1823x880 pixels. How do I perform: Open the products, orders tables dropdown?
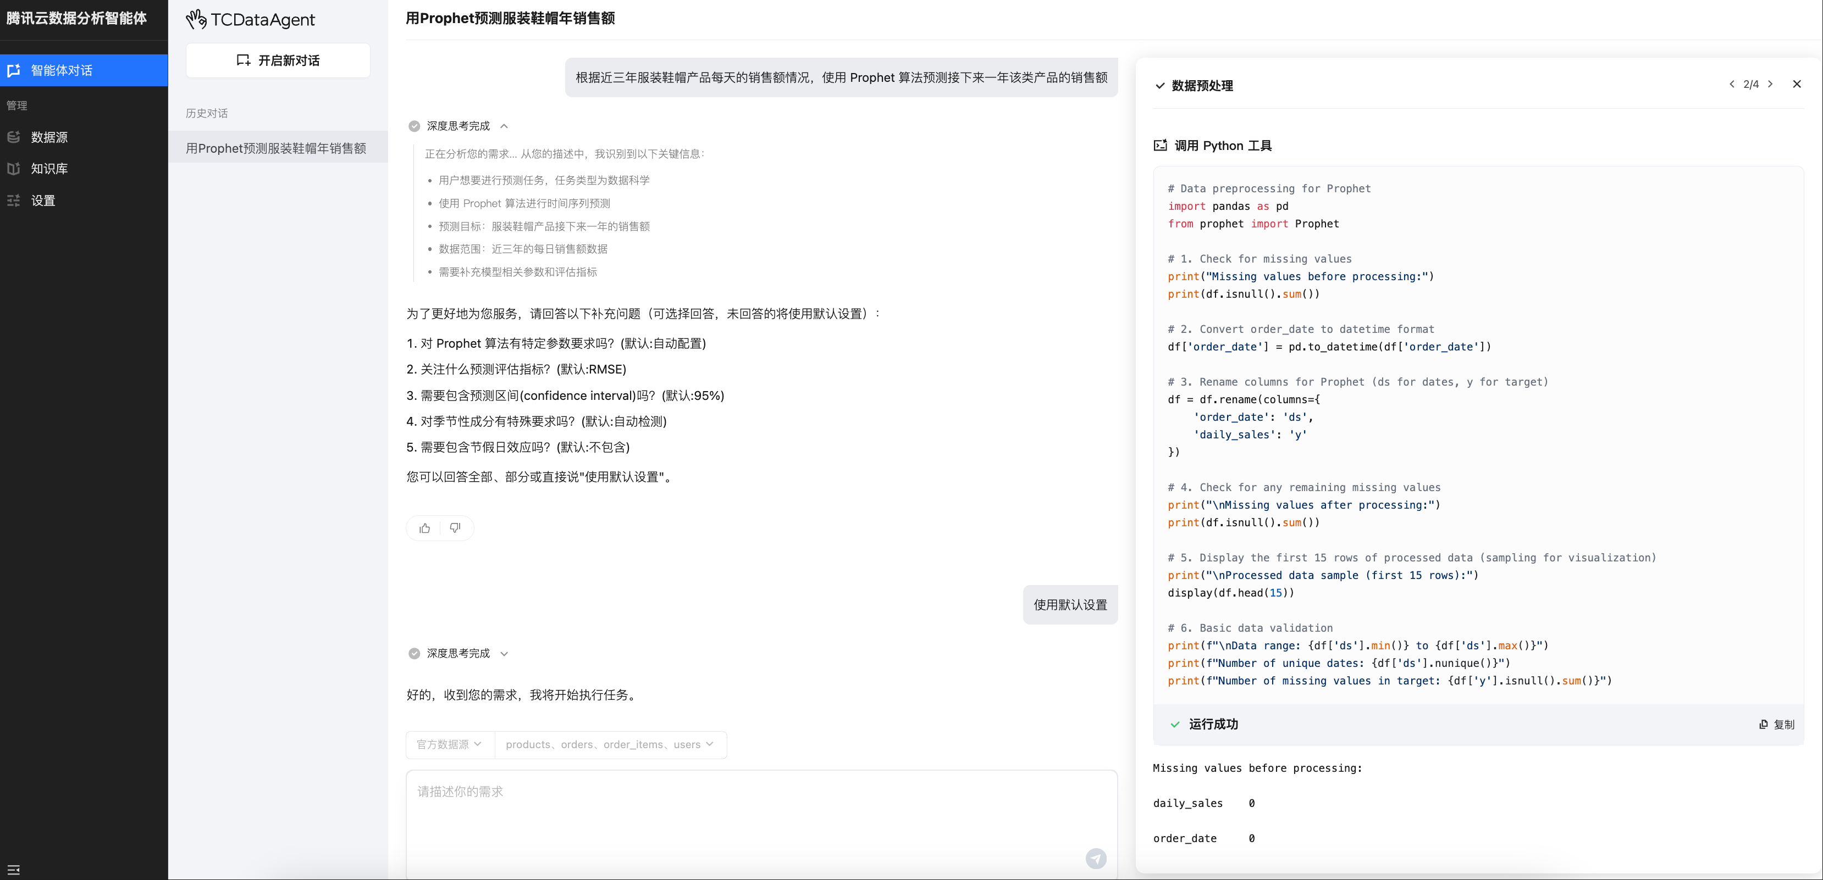pos(610,744)
